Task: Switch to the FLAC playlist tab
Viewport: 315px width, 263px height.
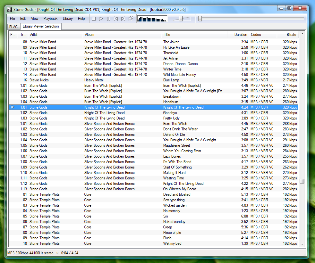Action: click(x=13, y=27)
